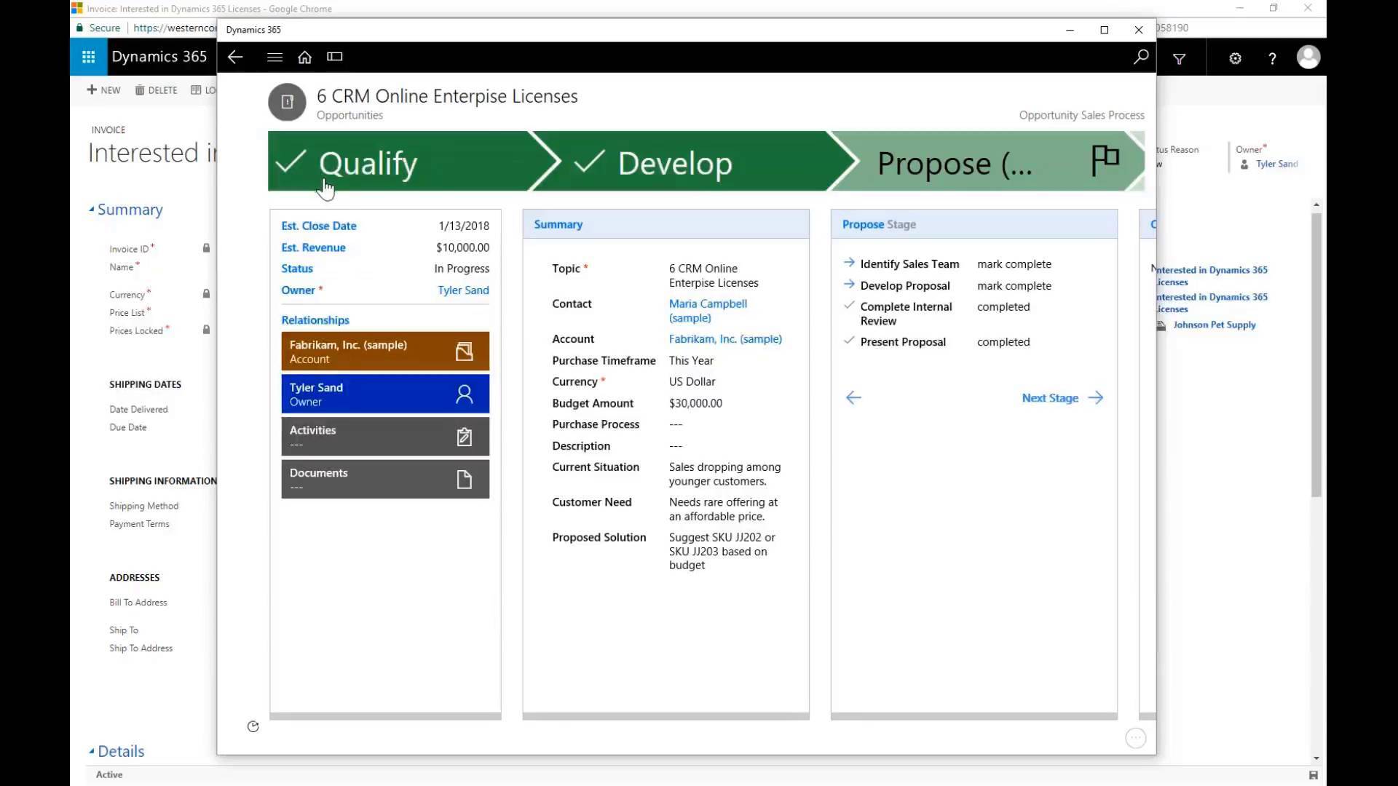Mark Develop Proposal as complete

(1014, 285)
